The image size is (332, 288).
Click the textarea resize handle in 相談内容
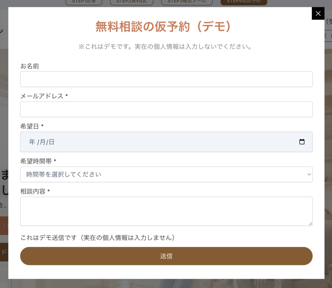[310, 223]
